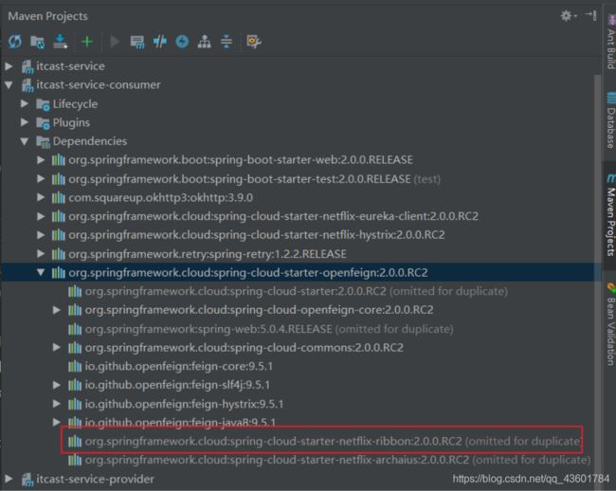The width and height of the screenshot is (616, 491).
Task: Open the gear options of the Maven Projects panel
Action: pyautogui.click(x=567, y=16)
